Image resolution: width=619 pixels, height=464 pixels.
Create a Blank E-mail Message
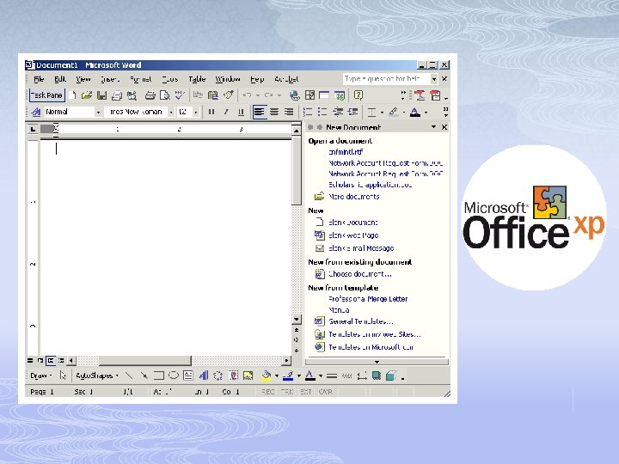click(361, 248)
